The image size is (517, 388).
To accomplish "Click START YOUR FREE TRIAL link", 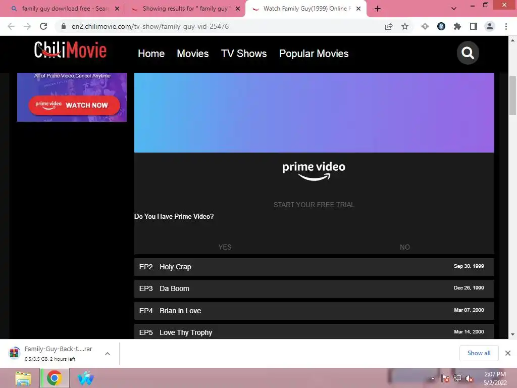I will pyautogui.click(x=314, y=205).
